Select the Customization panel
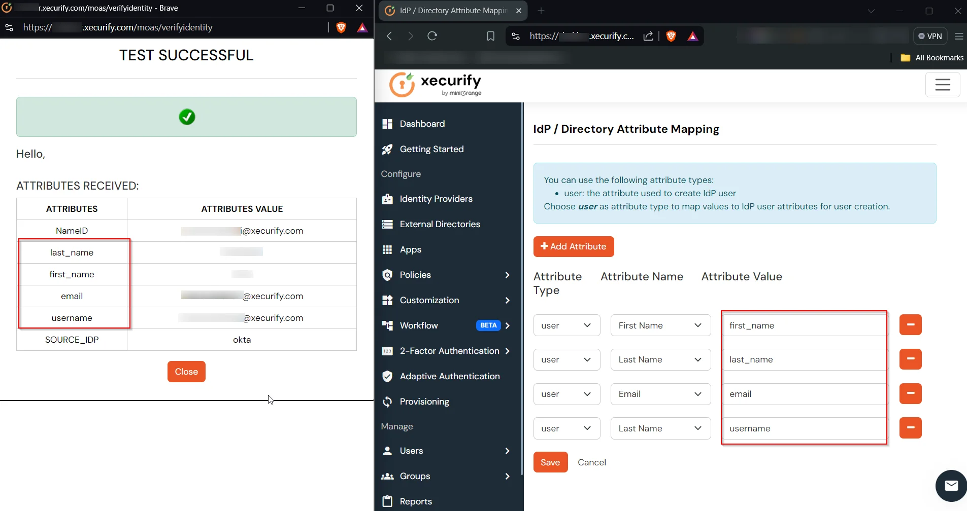Screen dimensions: 967x511 pyautogui.click(x=429, y=300)
